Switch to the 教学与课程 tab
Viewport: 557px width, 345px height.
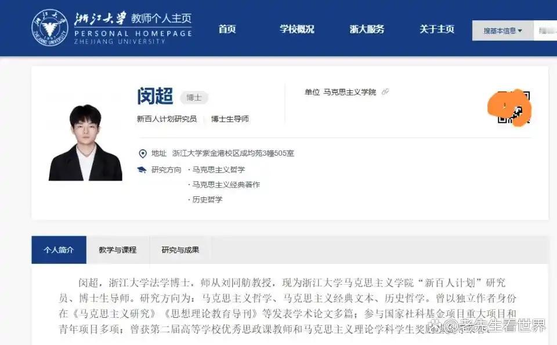[118, 249]
